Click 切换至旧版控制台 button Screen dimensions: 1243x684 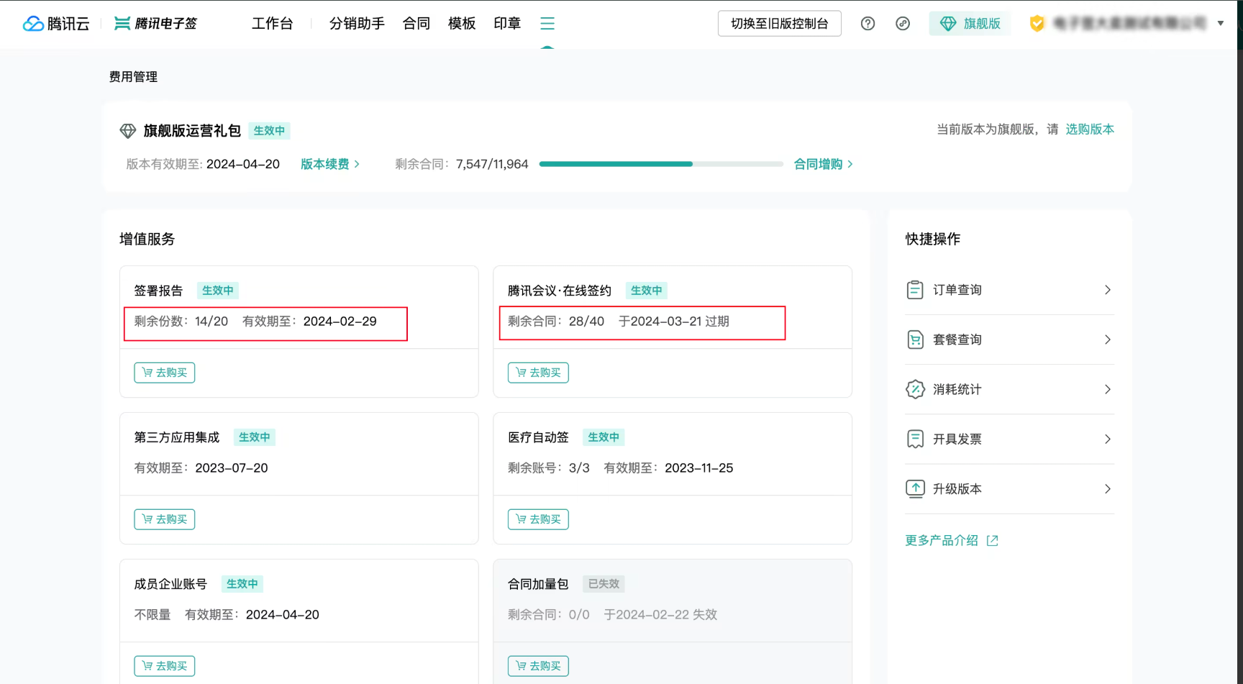(780, 24)
